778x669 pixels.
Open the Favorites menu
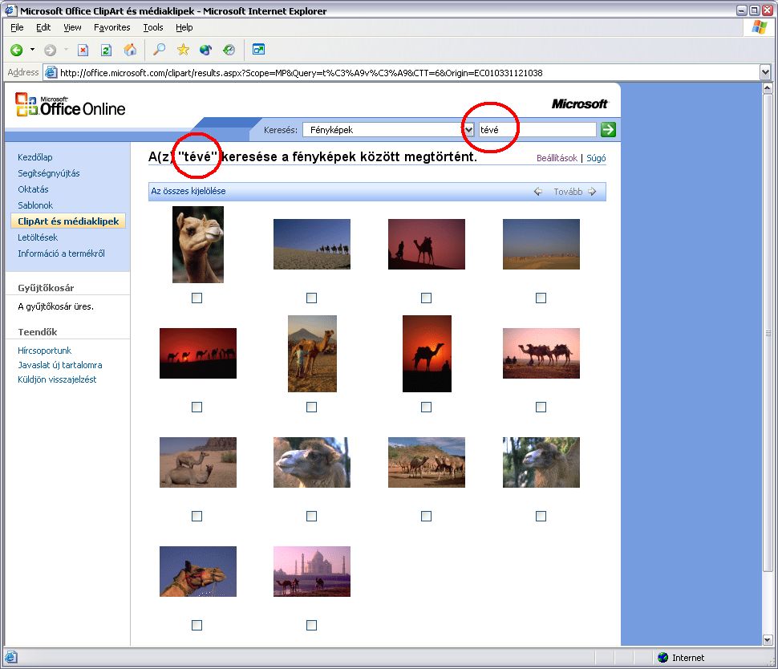pos(111,27)
